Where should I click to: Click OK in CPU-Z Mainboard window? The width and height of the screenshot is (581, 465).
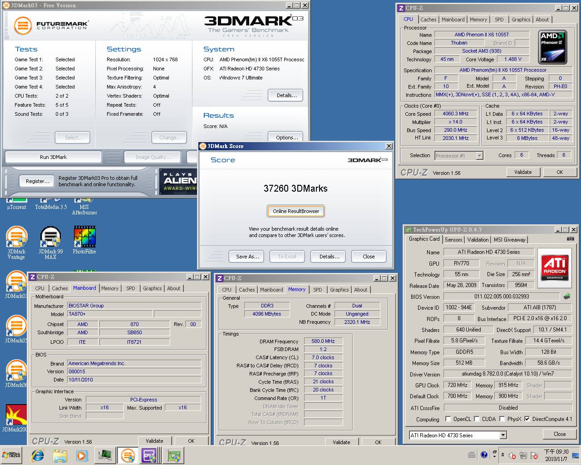point(191,441)
